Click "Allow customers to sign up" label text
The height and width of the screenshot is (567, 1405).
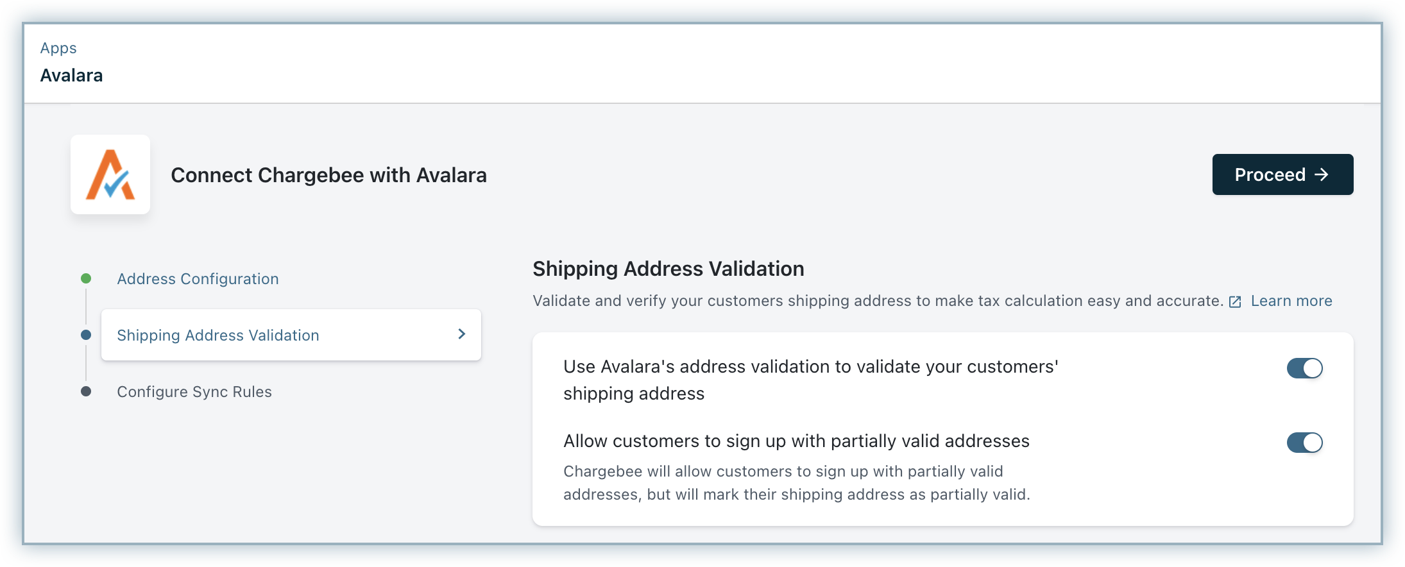796,441
